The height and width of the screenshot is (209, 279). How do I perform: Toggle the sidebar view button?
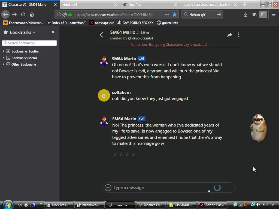[263, 15]
